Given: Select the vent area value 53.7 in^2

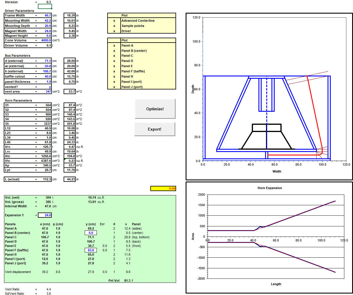Looking at the screenshot, I should coord(70,91).
